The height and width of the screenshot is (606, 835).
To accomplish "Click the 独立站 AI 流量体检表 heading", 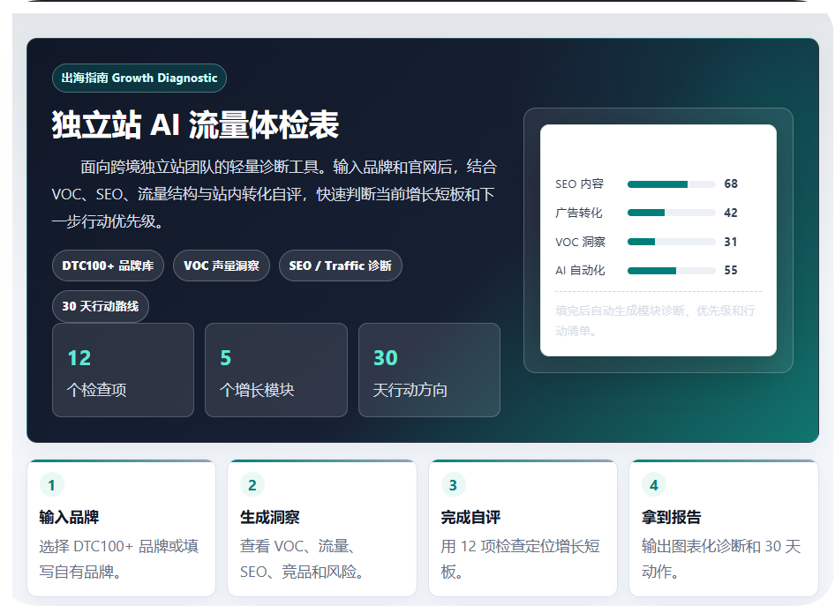I will click(x=195, y=125).
